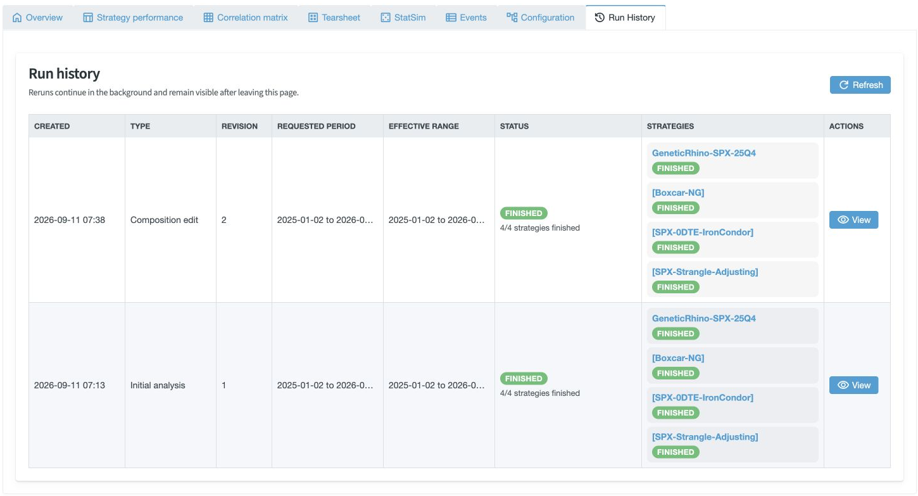Open [SPX-0DTE-IronCondor] in Composition edit row
Image resolution: width=918 pixels, height=496 pixels.
(702, 232)
